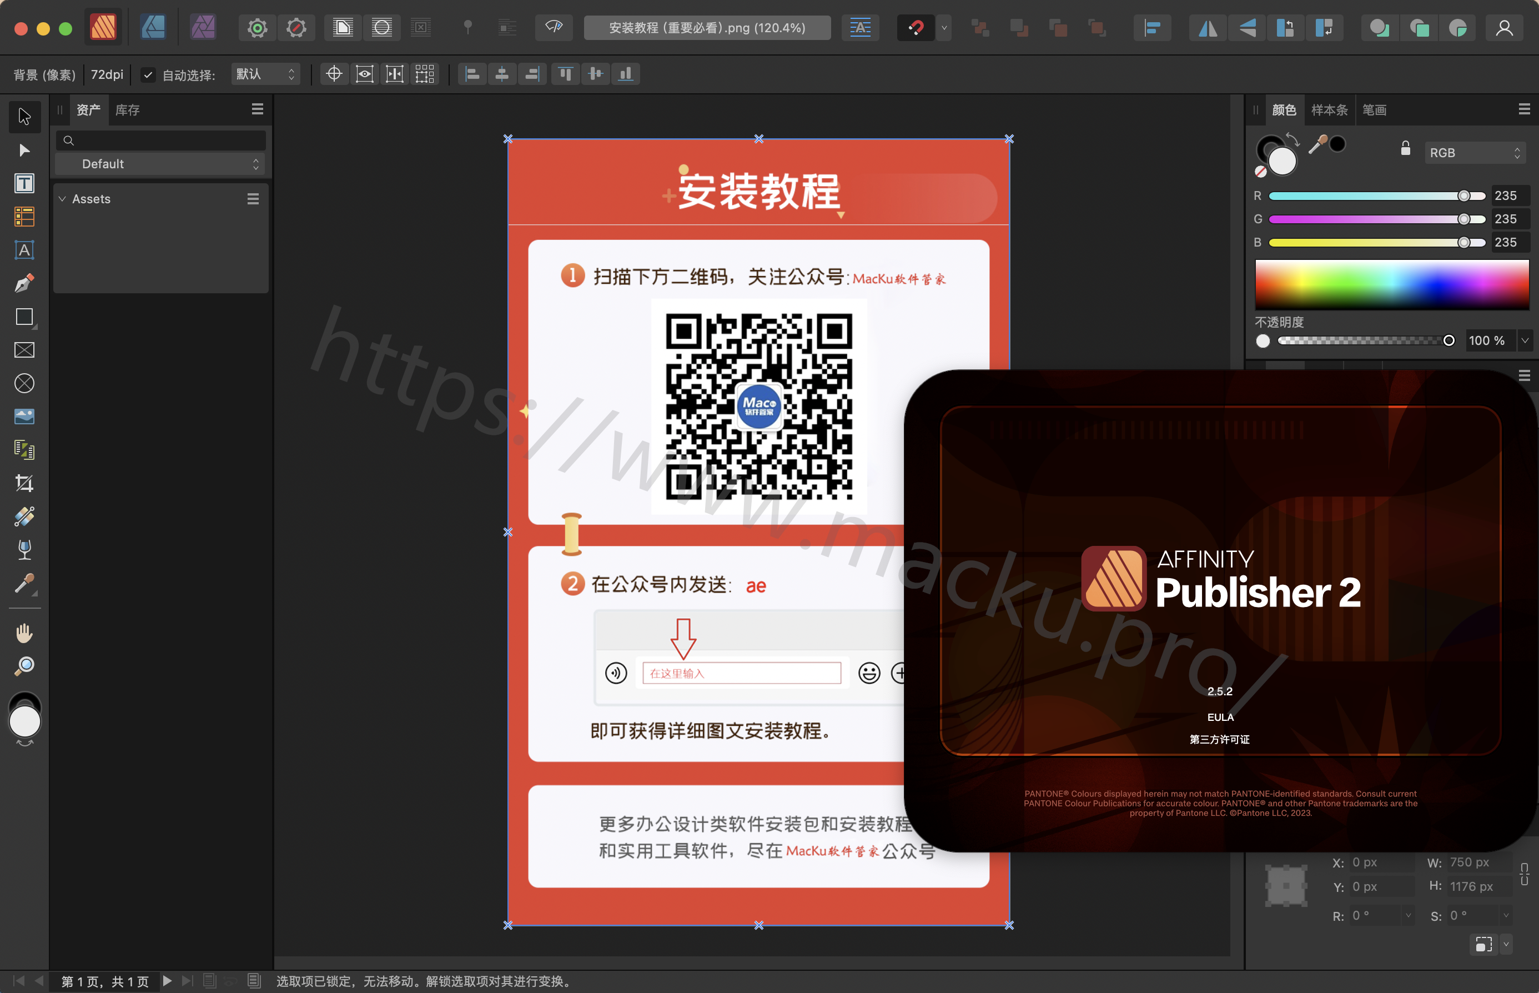The width and height of the screenshot is (1539, 993).
Task: Select the Pen tool
Action: 24,283
